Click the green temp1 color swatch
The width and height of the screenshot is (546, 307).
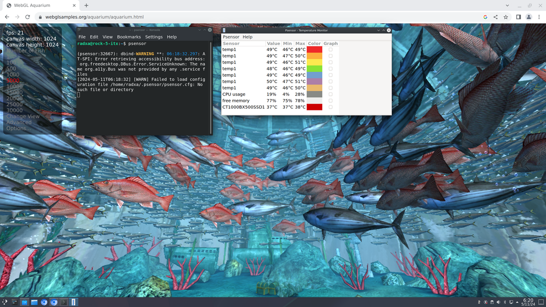tap(314, 69)
